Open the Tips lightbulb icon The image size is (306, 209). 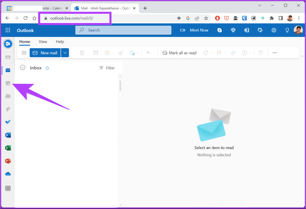pyautogui.click(x=287, y=30)
